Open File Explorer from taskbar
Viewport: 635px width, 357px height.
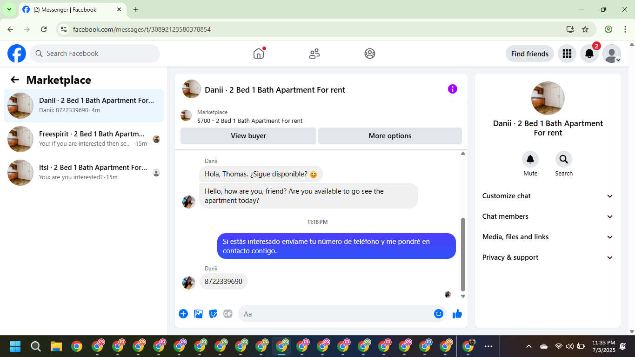click(x=56, y=346)
